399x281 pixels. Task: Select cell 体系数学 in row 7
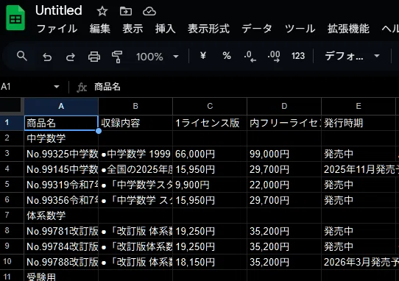[61, 216]
